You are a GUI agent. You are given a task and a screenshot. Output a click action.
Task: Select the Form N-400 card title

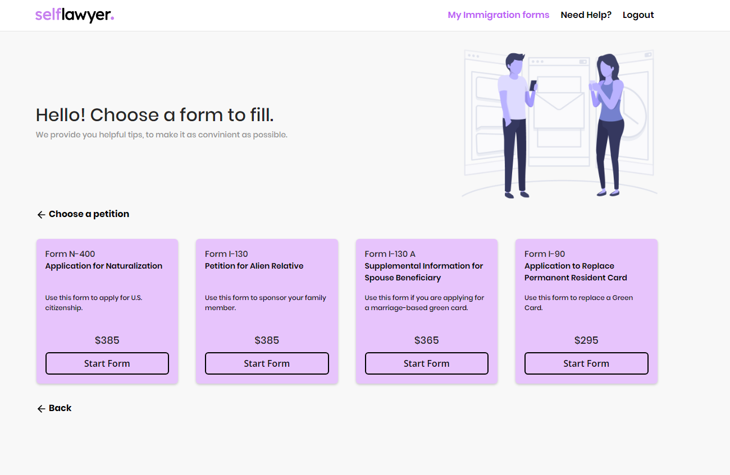click(70, 254)
